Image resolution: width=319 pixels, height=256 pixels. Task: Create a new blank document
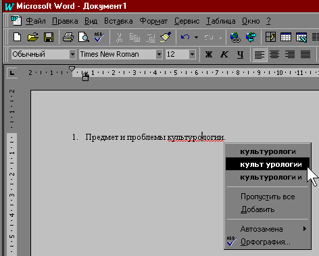coord(18,37)
